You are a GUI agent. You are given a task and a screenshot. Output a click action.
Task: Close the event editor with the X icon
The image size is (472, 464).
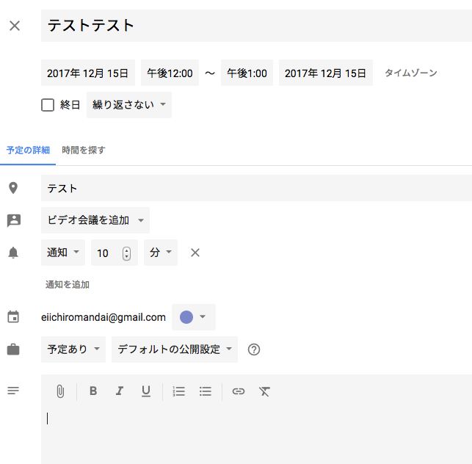[x=15, y=26]
